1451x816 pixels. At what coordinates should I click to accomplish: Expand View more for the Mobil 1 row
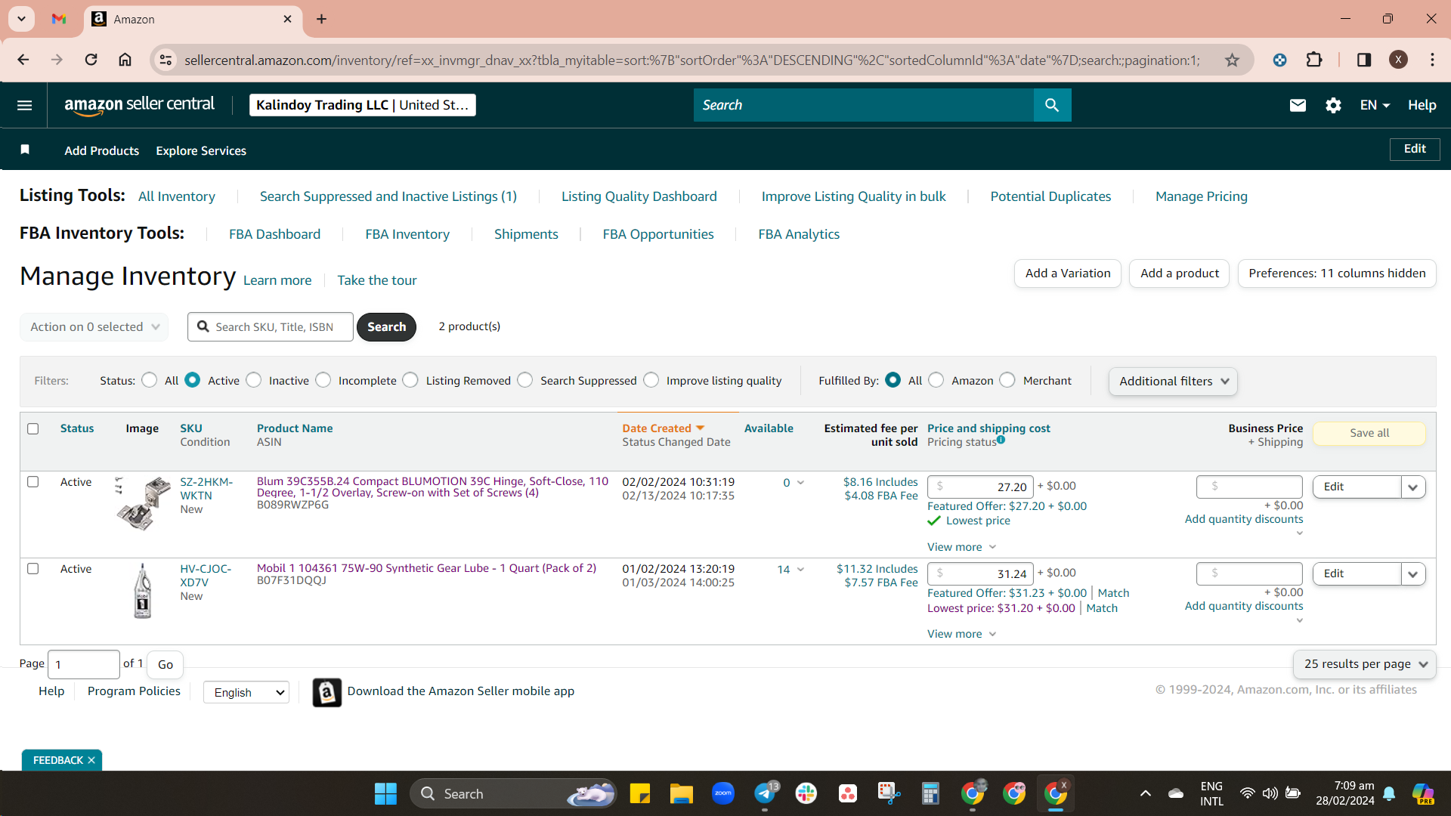961,634
